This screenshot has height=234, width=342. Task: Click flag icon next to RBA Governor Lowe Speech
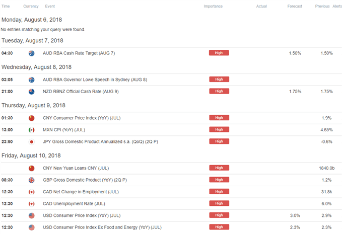coord(31,80)
